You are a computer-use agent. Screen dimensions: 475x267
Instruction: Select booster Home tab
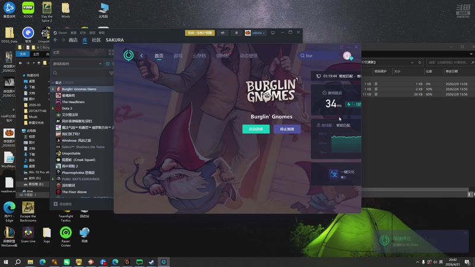coord(159,56)
